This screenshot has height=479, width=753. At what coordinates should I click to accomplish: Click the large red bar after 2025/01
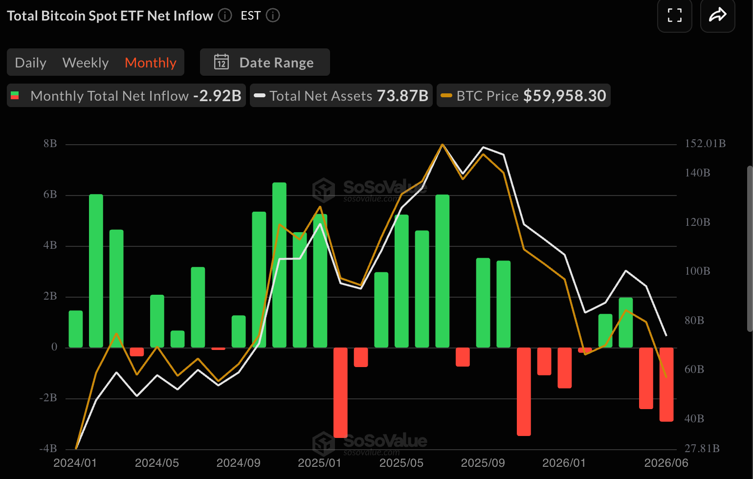340,392
